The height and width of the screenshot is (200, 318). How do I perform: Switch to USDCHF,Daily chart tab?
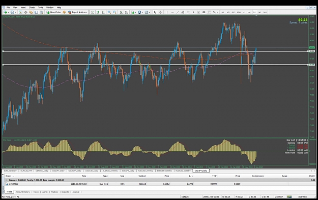[x=75, y=171]
